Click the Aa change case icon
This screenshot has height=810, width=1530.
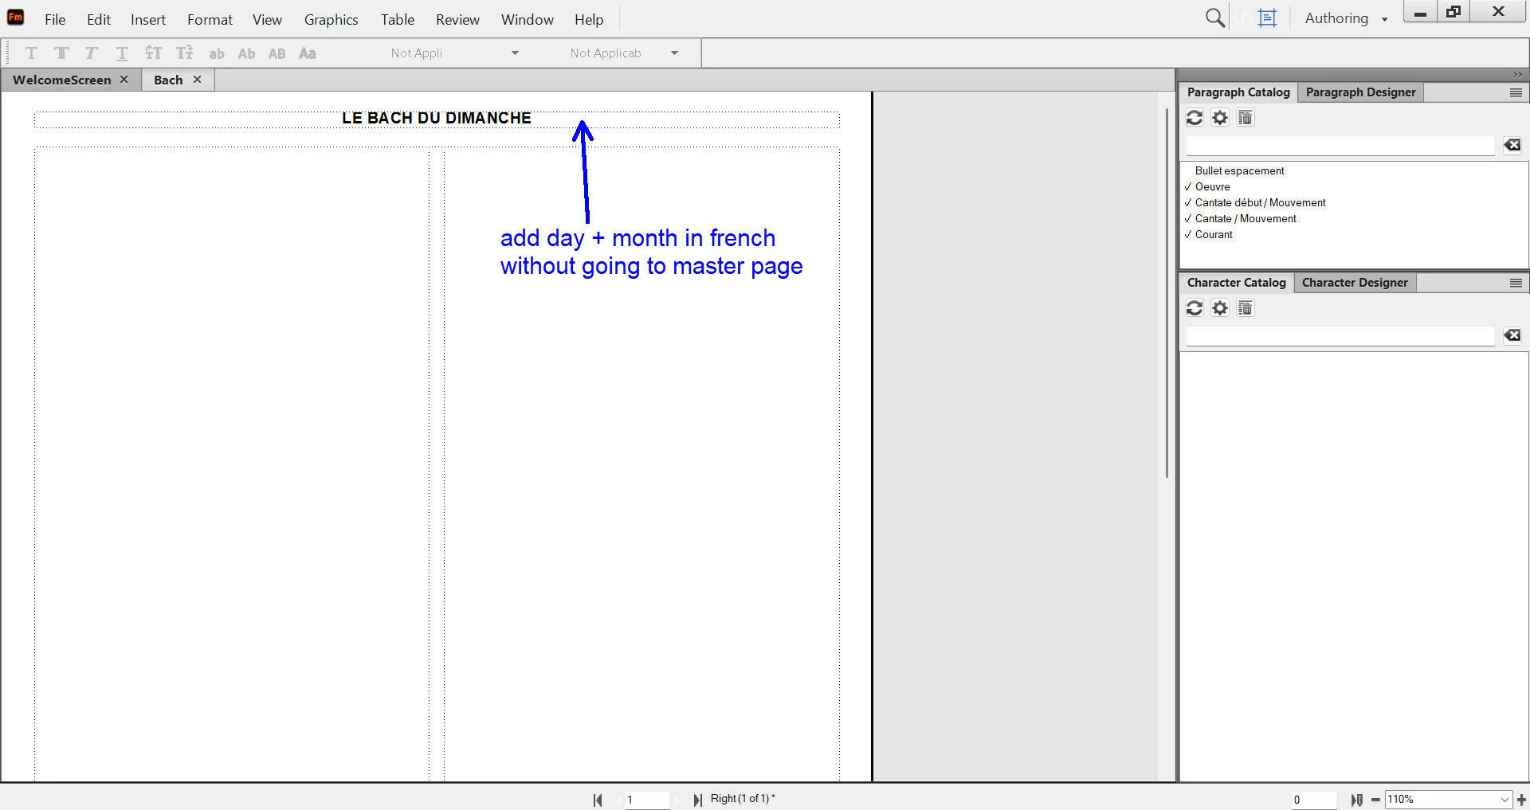(x=307, y=53)
